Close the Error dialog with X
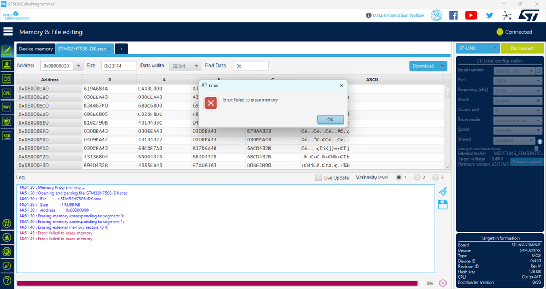The width and height of the screenshot is (546, 289). pyautogui.click(x=341, y=85)
